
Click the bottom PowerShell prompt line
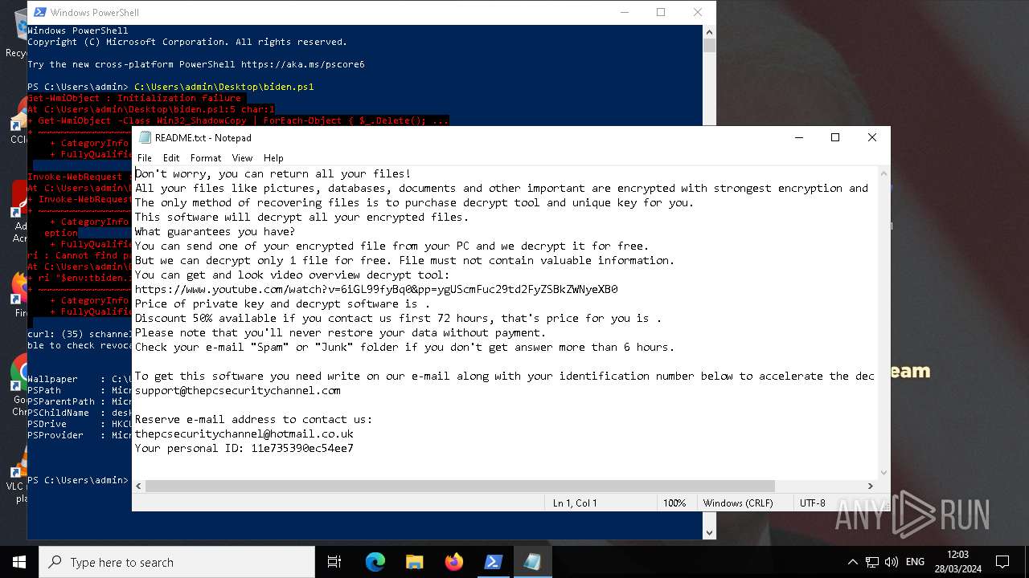78,480
